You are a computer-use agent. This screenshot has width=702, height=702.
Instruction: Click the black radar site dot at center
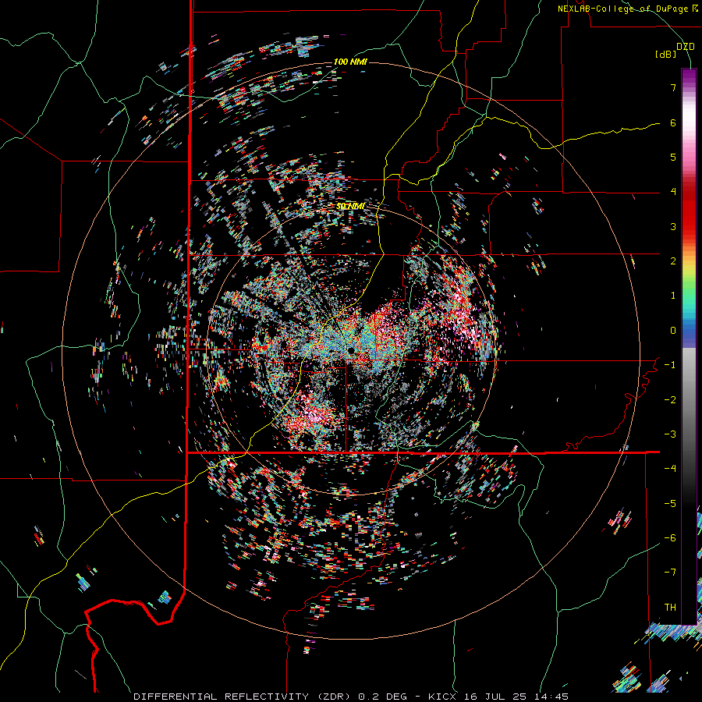click(351, 349)
